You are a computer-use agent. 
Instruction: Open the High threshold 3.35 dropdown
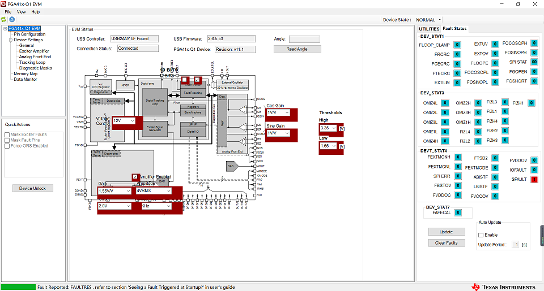tap(328, 128)
